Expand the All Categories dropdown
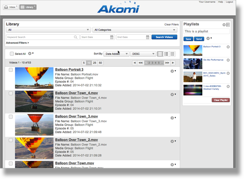The width and height of the screenshot is (244, 179). (x=135, y=30)
